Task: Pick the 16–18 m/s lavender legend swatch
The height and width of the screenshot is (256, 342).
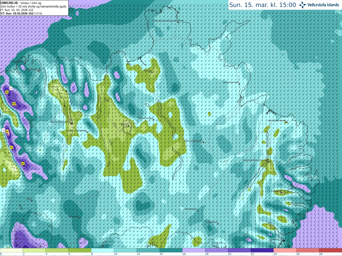Action: click(194, 250)
